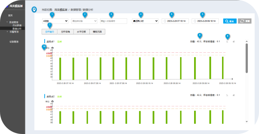Switch monitoring point 2 to bar chart view
Screen dimensions: 259x134
click(x=234, y=95)
